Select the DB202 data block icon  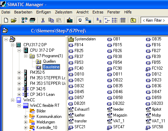pyautogui.click(x=109, y=104)
